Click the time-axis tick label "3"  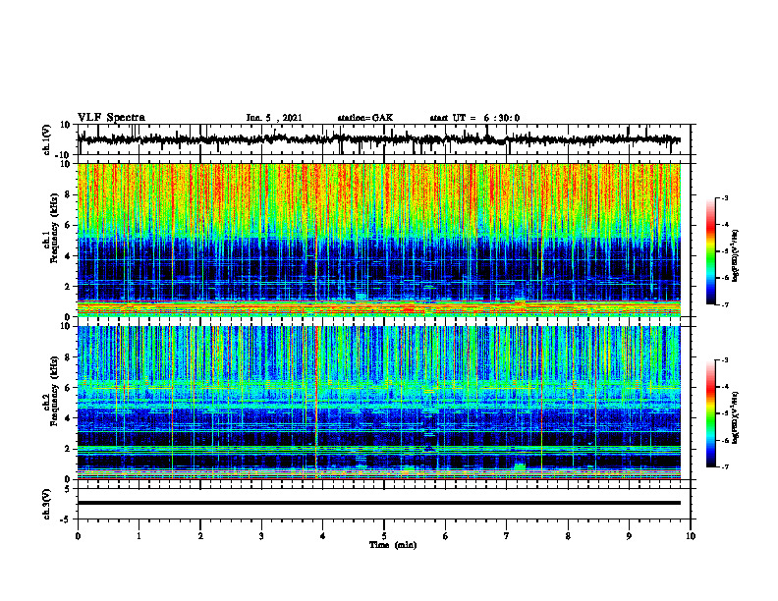[x=261, y=536]
